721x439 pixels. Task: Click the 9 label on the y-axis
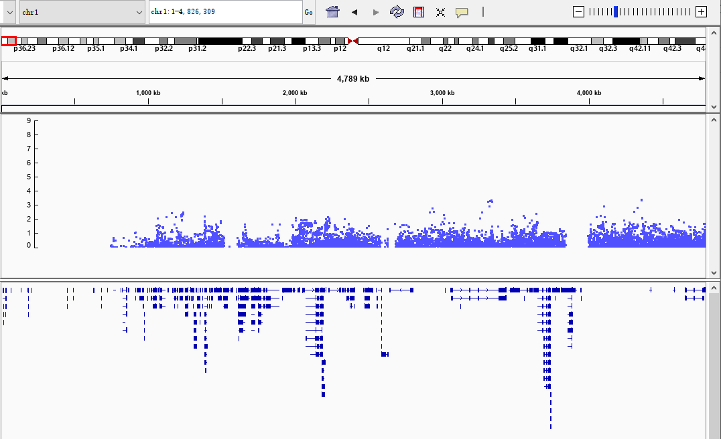(29, 120)
